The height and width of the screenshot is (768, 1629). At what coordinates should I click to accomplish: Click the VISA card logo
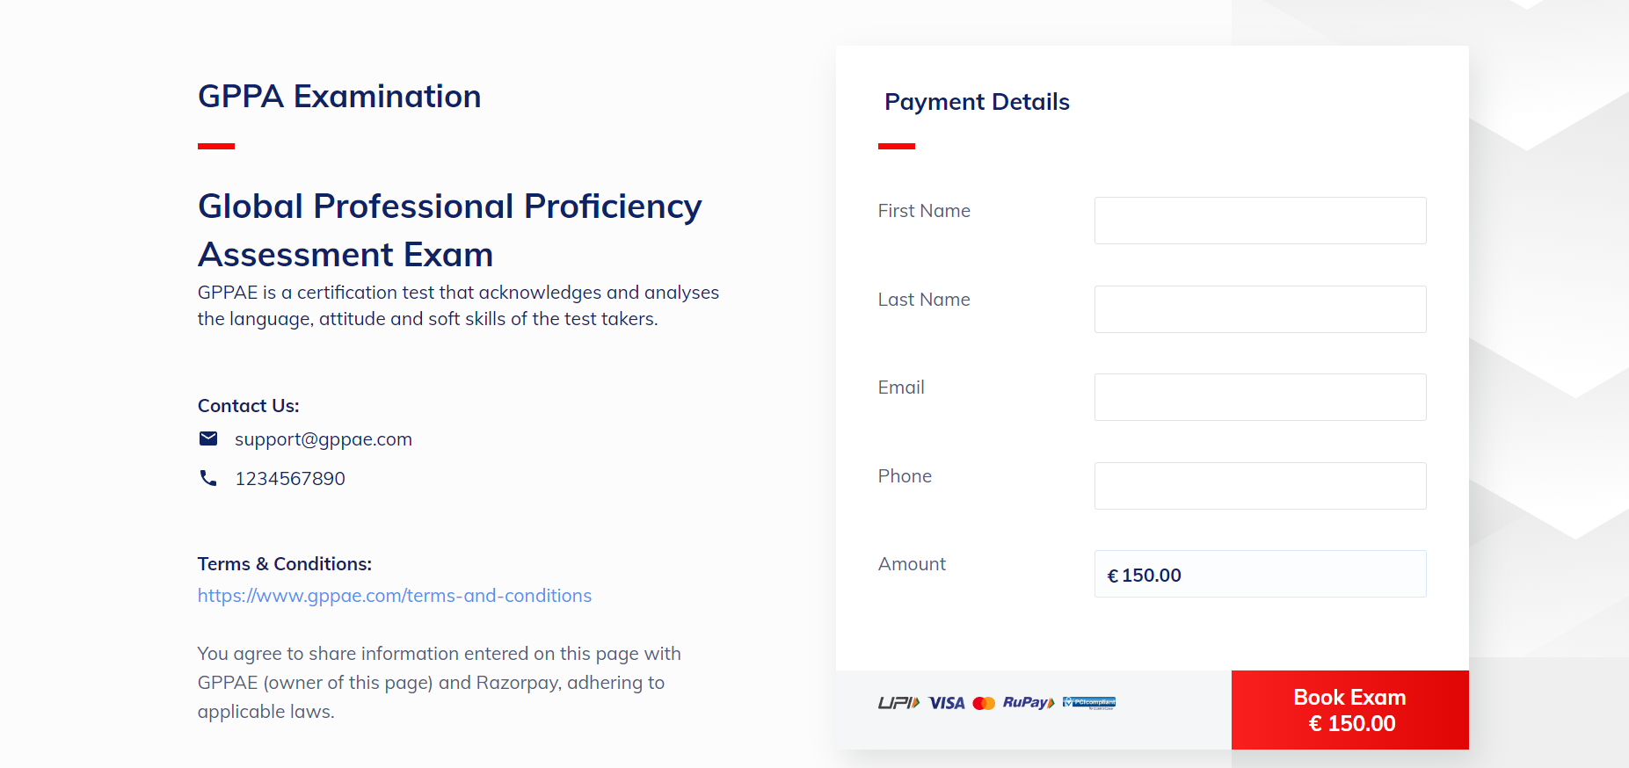pyautogui.click(x=947, y=703)
